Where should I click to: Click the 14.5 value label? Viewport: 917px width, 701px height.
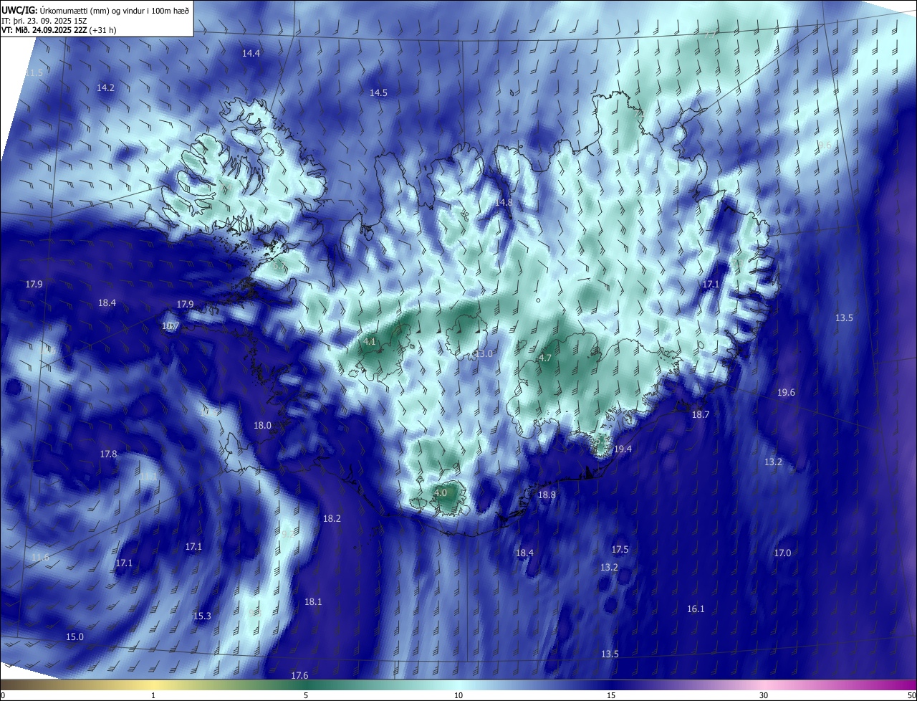pos(378,93)
